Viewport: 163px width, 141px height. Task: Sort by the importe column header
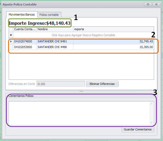pyautogui.click(x=114, y=29)
